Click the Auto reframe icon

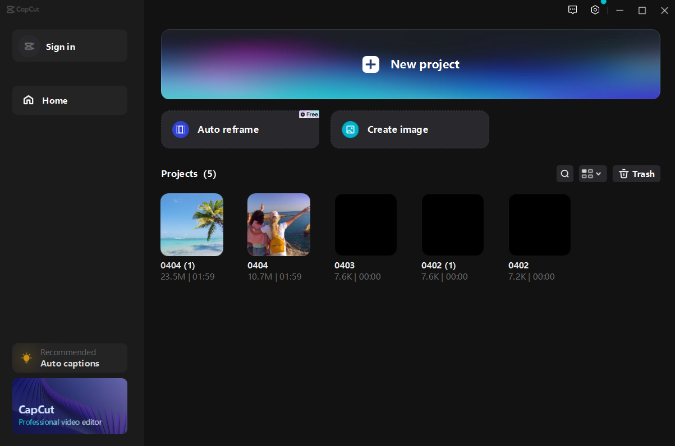tap(181, 129)
